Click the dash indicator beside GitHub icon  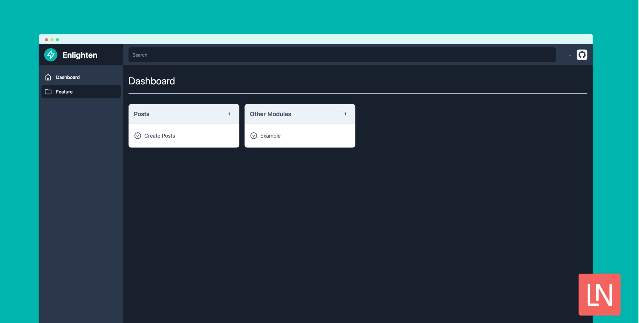click(x=570, y=55)
